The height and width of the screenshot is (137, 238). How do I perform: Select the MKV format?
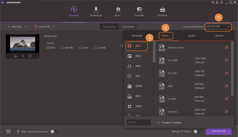138,66
